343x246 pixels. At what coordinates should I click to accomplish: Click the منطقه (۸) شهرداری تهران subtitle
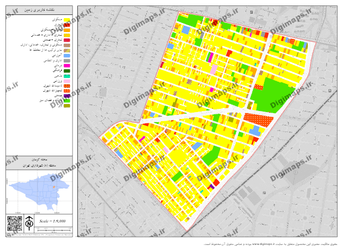(x=39, y=165)
